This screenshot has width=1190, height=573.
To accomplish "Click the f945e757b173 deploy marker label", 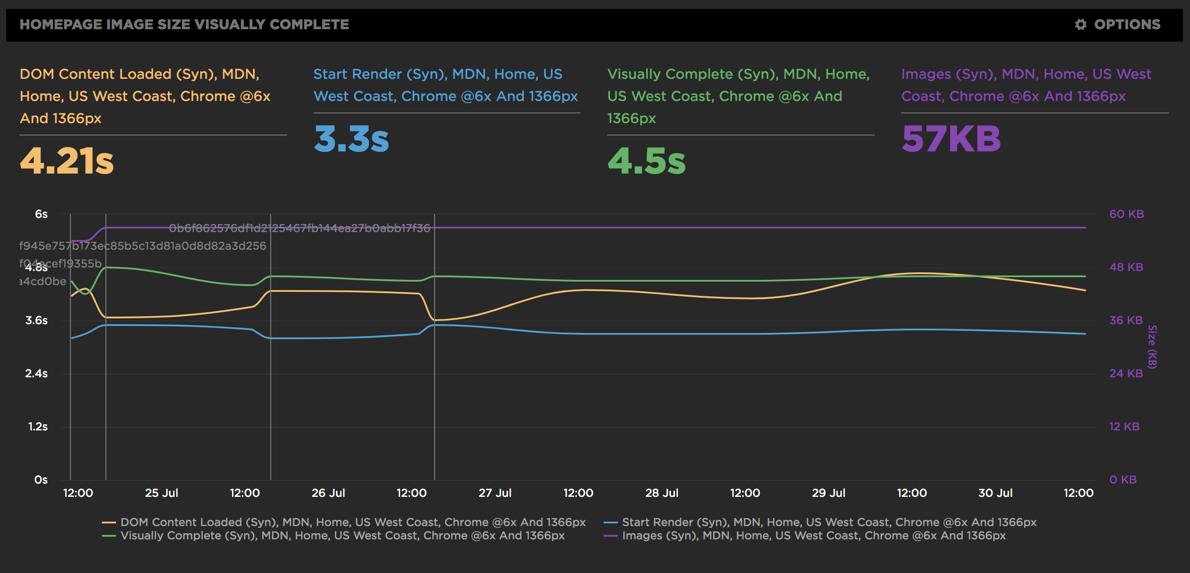I will [143, 246].
